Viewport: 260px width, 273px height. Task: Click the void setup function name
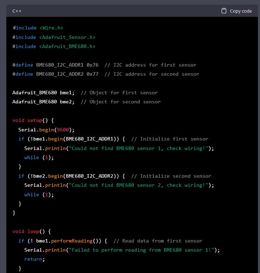pyautogui.click(x=35, y=120)
